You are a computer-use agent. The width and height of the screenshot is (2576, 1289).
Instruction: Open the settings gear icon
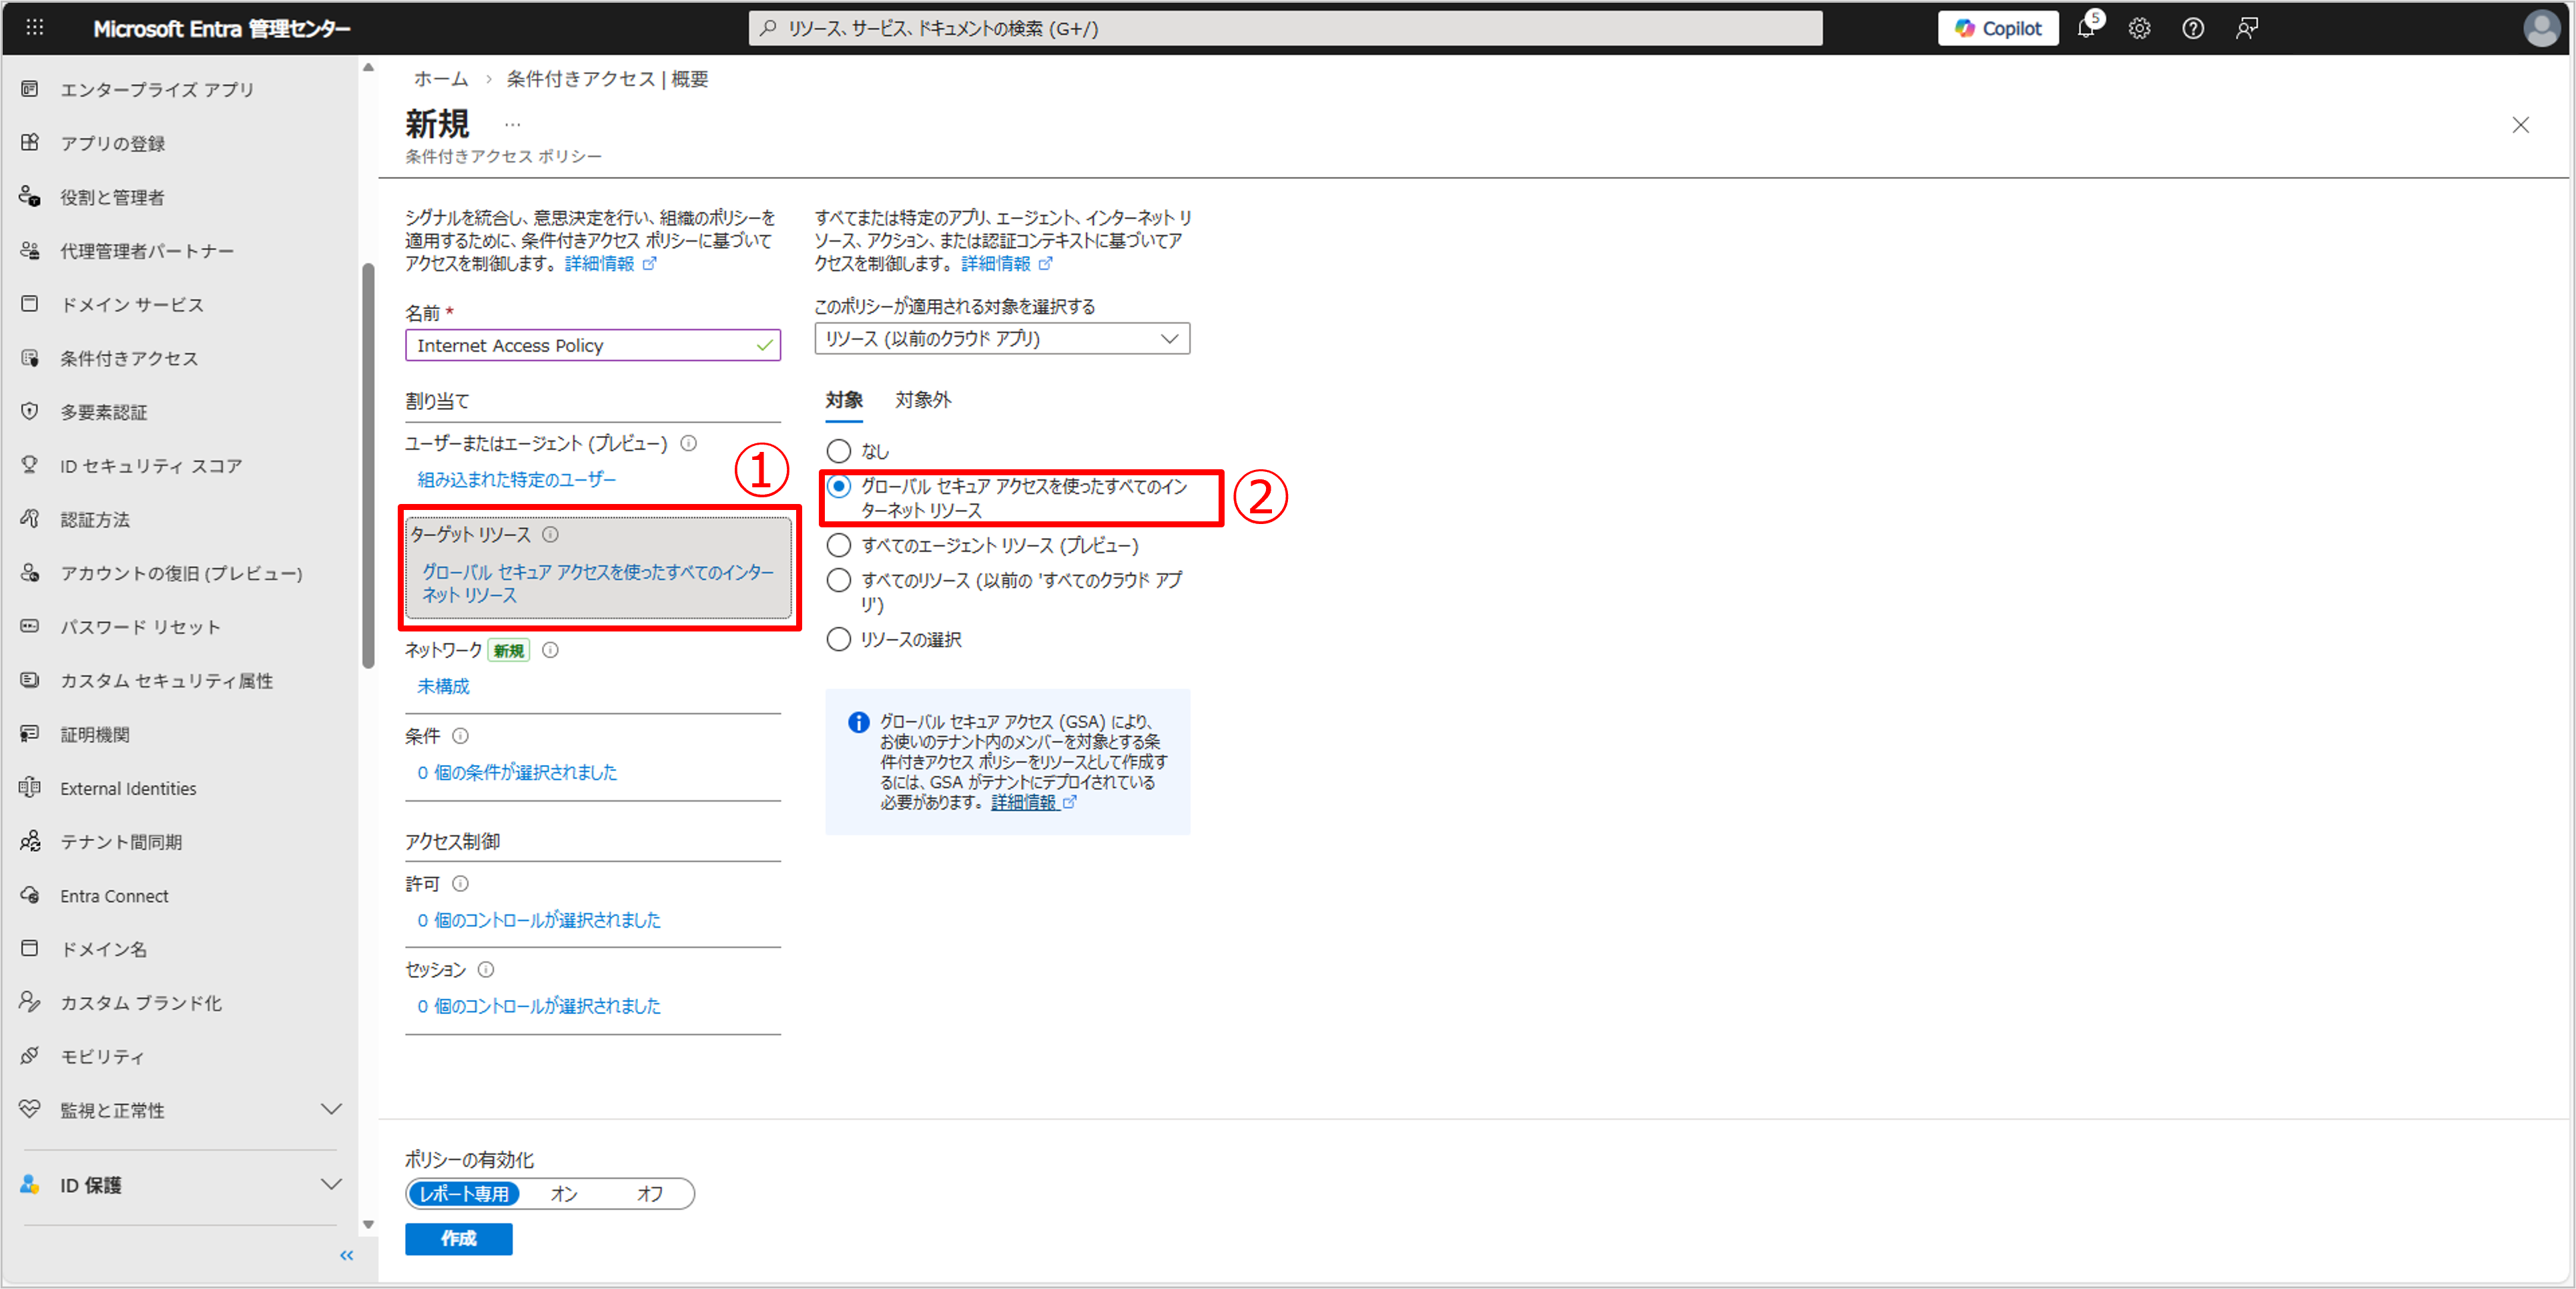pyautogui.click(x=2139, y=28)
